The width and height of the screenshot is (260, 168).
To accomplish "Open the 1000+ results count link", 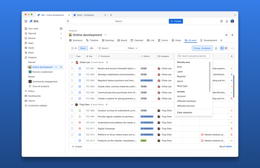I will tap(229, 147).
